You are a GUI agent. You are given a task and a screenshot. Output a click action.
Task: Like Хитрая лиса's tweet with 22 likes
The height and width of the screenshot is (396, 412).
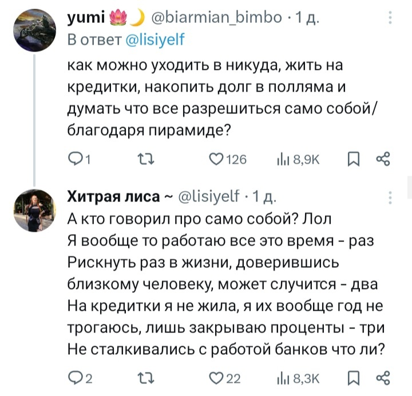tap(216, 377)
